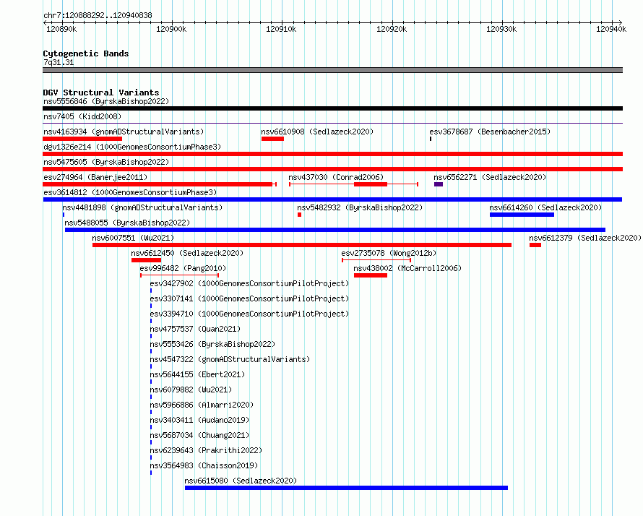Image resolution: width=643 pixels, height=516 pixels.
Task: Select the blue nsv6615080 variant bar
Action: click(347, 488)
